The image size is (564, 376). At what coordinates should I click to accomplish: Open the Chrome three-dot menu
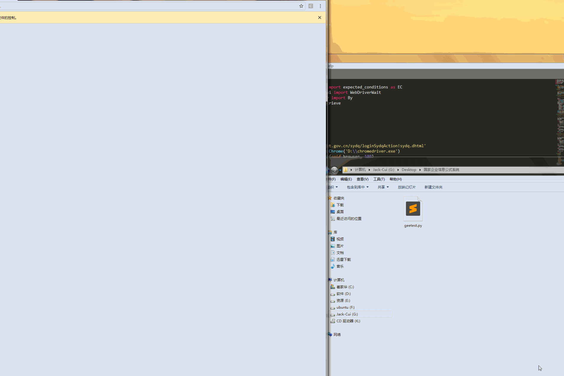(x=320, y=6)
